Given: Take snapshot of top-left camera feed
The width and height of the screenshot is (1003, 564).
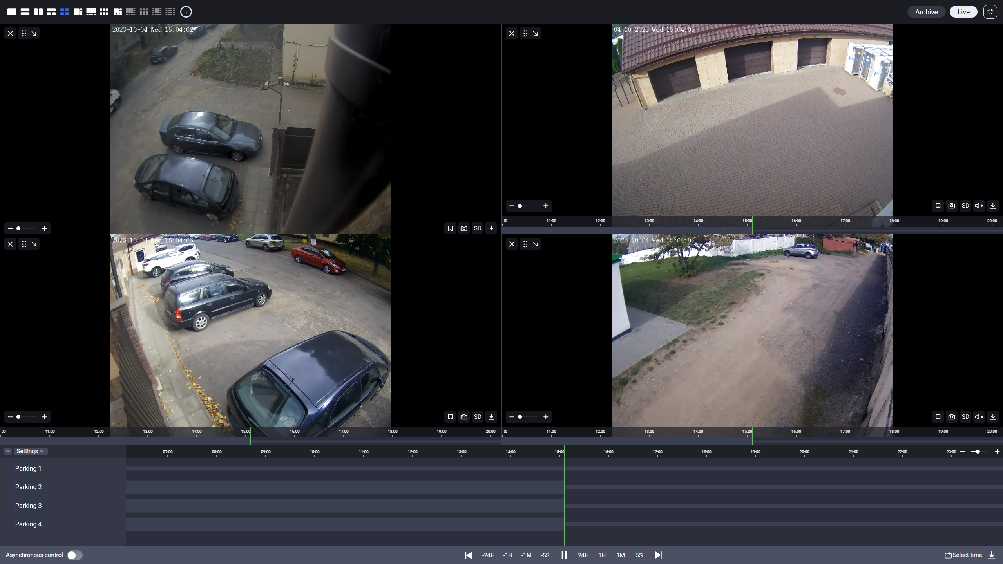Looking at the screenshot, I should pyautogui.click(x=464, y=228).
